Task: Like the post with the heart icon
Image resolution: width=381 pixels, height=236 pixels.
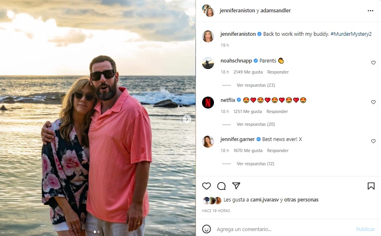Action: click(x=207, y=186)
